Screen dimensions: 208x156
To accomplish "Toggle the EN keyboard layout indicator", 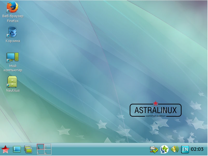I will 185,149.
